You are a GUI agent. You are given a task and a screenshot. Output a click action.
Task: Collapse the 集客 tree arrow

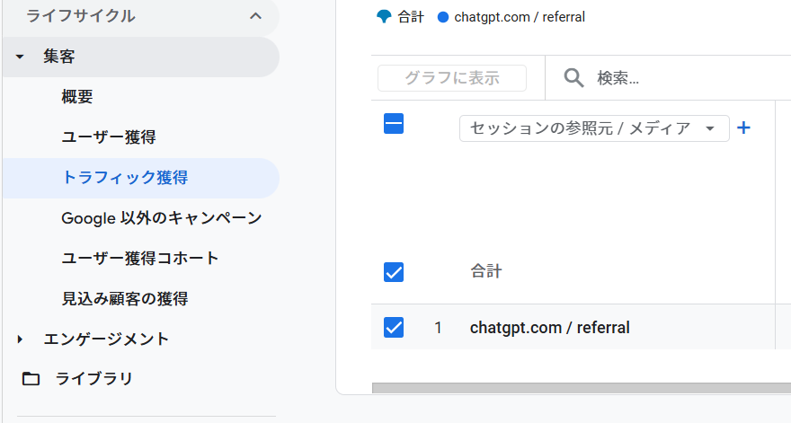click(x=20, y=57)
